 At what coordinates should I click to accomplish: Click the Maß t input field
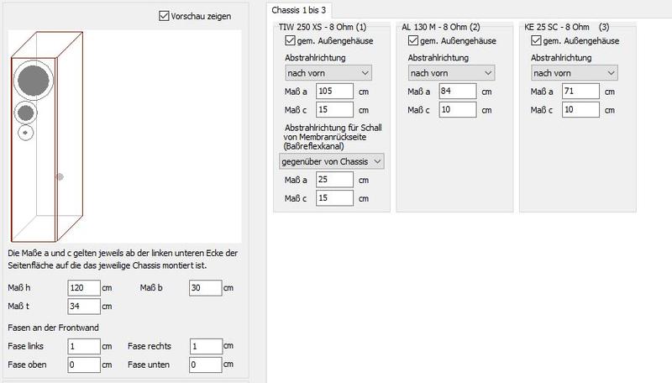[82, 306]
